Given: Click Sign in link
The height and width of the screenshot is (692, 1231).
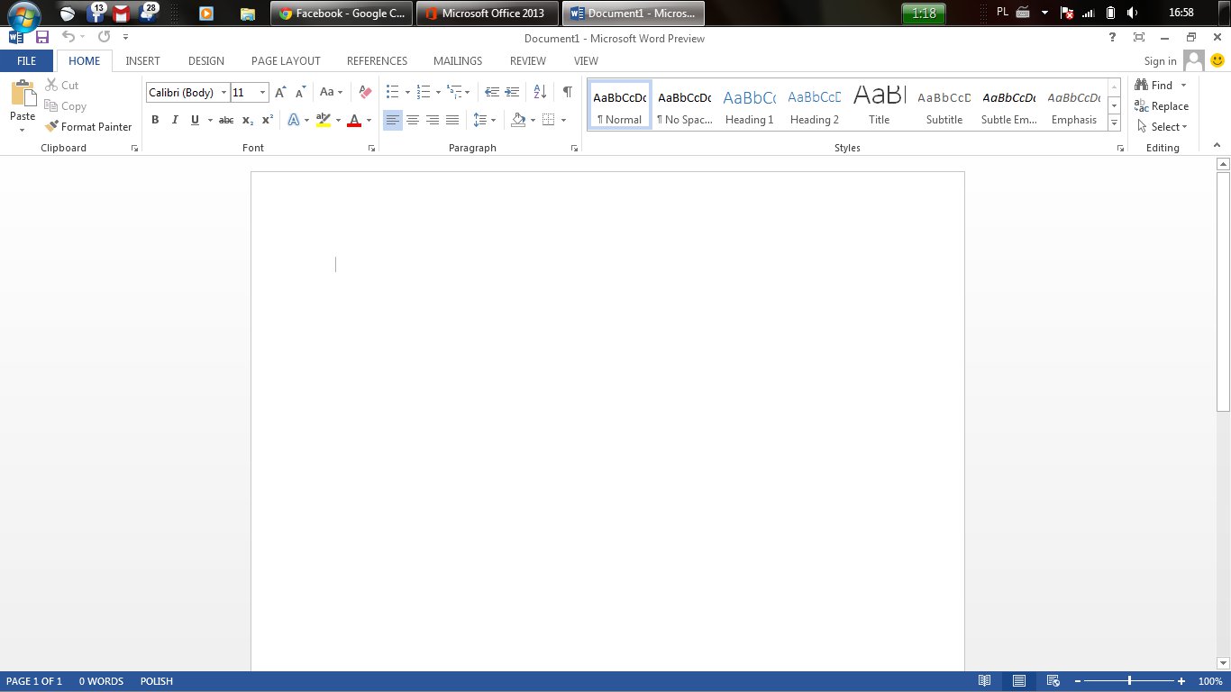Looking at the screenshot, I should 1160,61.
